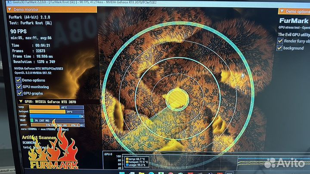Click the Frames 22573 value
This screenshot has width=310, height=174.
click(40, 51)
